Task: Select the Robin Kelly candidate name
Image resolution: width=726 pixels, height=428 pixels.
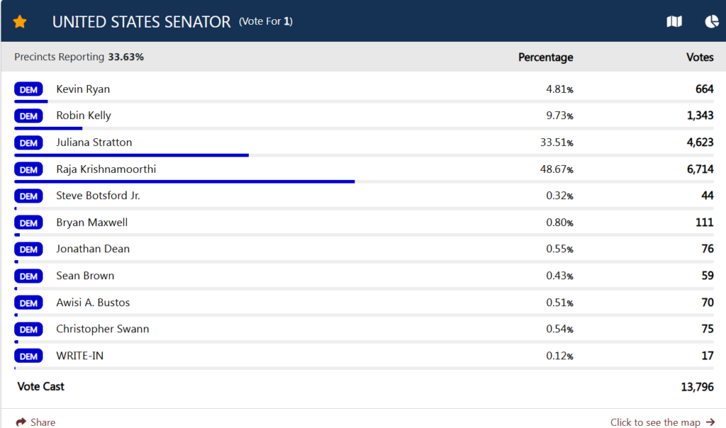Action: [84, 116]
